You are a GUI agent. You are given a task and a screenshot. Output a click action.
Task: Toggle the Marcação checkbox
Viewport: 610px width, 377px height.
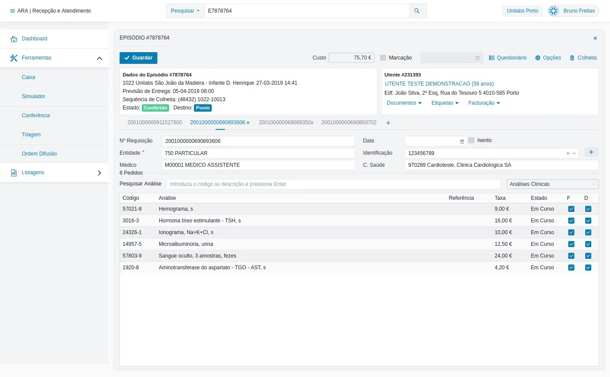click(383, 58)
